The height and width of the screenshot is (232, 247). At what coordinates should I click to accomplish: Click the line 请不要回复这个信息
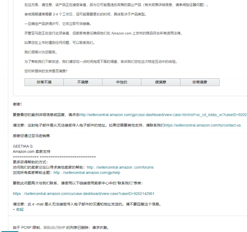87,204
